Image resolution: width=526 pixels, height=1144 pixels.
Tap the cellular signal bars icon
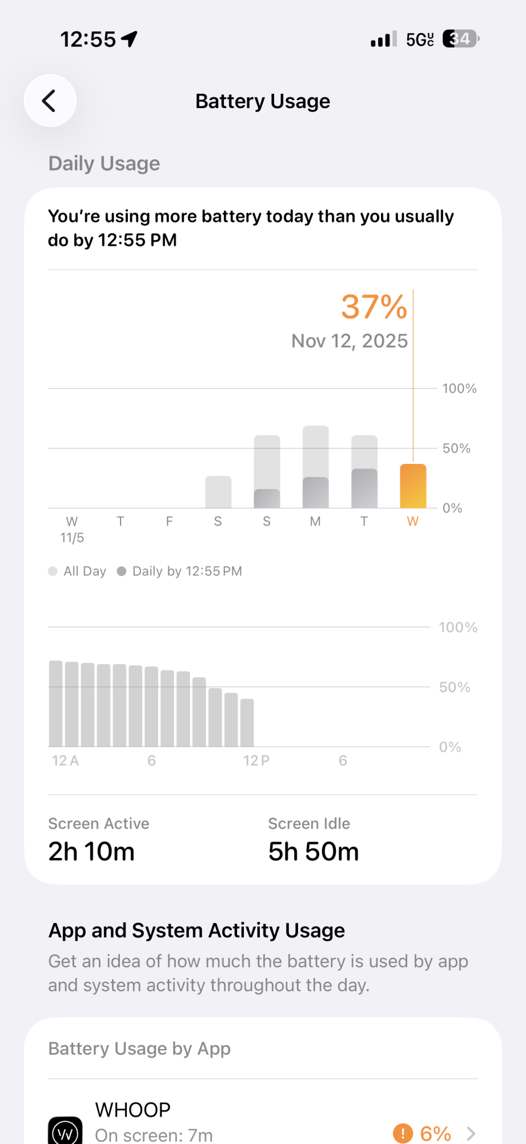383,39
